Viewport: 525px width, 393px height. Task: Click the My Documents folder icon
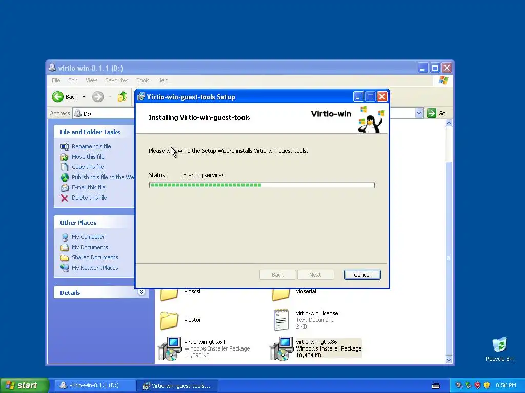(x=65, y=247)
